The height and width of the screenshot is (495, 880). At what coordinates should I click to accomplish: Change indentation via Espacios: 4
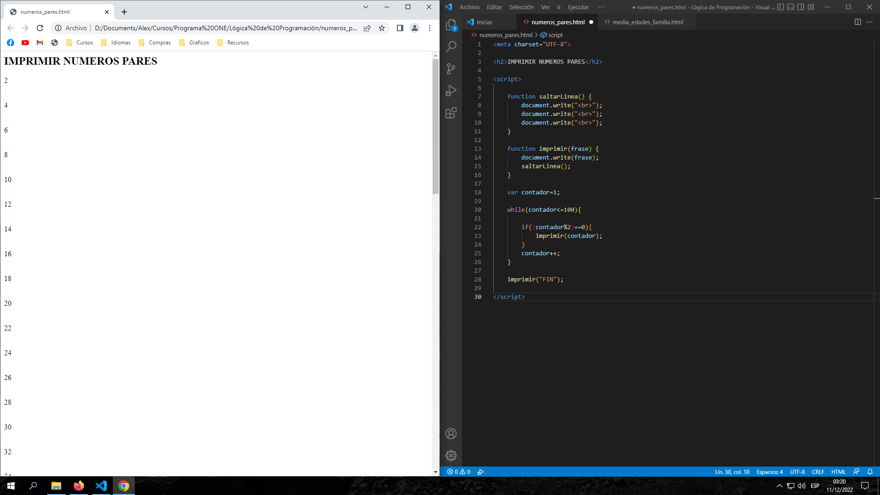tap(770, 472)
